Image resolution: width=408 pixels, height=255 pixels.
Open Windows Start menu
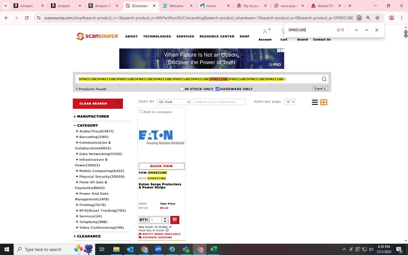coord(7,249)
